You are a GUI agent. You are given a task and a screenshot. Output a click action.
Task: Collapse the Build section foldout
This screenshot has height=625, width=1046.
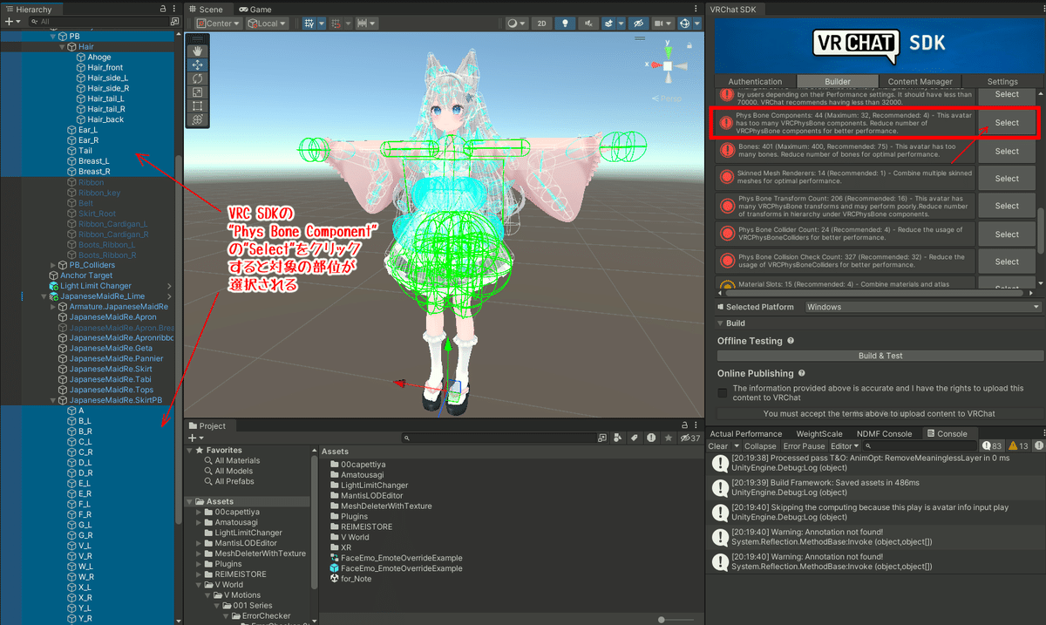720,323
